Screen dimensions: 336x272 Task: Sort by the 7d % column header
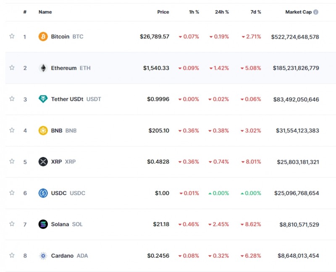pos(256,12)
